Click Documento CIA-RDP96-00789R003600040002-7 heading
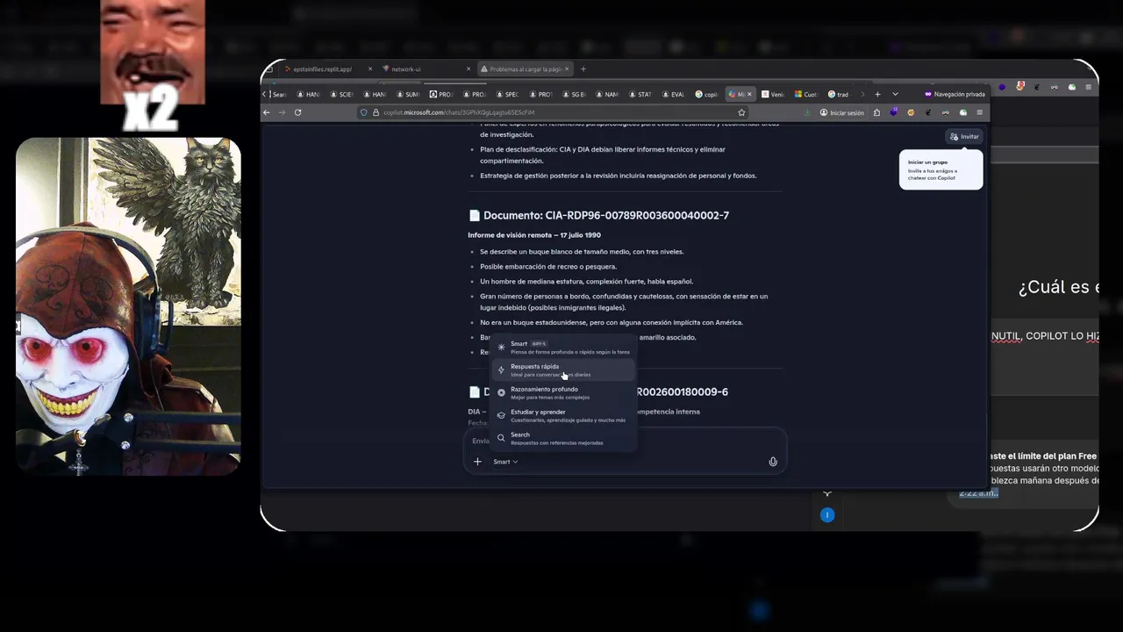This screenshot has width=1123, height=632. [598, 215]
